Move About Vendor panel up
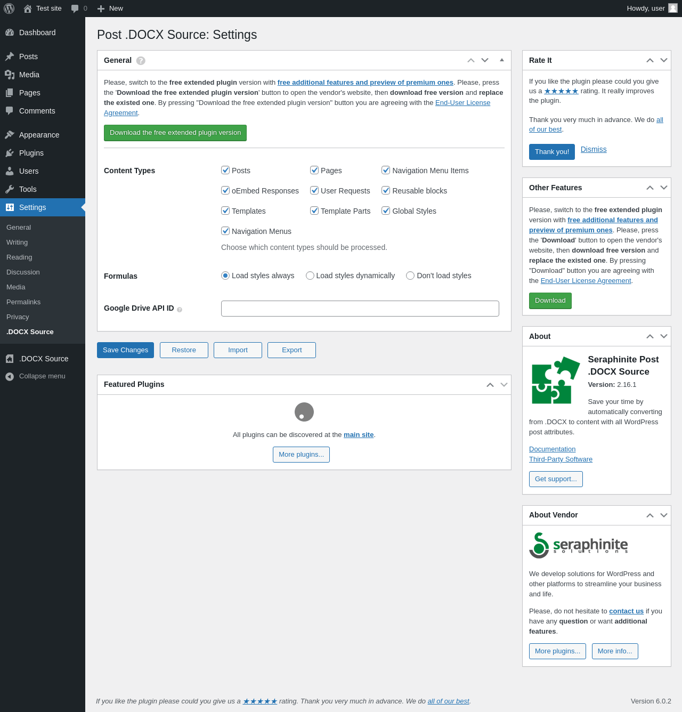The image size is (682, 712). (x=650, y=515)
